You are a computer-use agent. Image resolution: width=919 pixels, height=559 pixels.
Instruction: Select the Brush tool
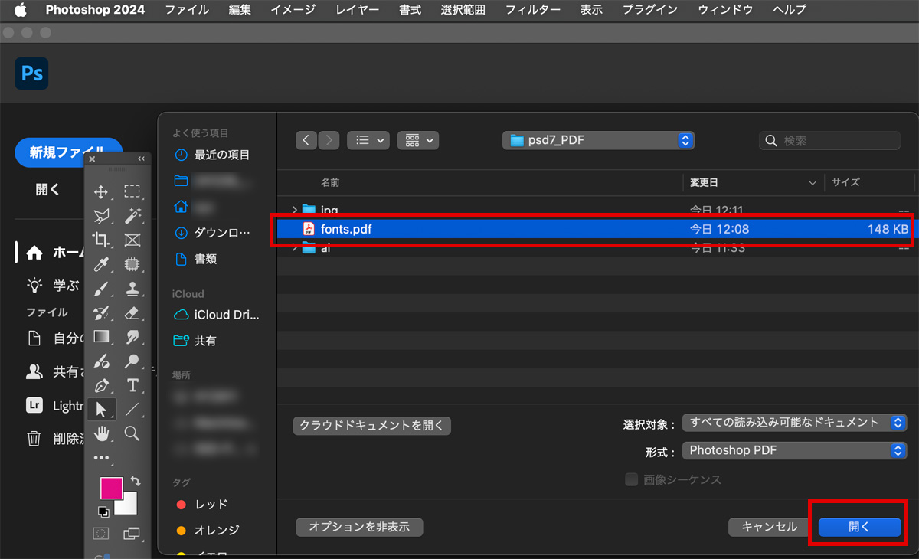[100, 289]
